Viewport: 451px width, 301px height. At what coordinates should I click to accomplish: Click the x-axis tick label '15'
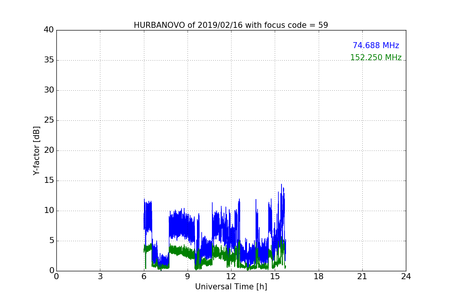(x=275, y=277)
